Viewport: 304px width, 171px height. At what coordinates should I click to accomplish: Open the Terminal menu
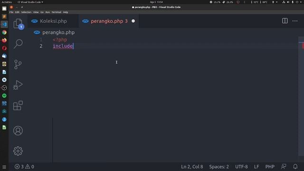(x=57, y=12)
